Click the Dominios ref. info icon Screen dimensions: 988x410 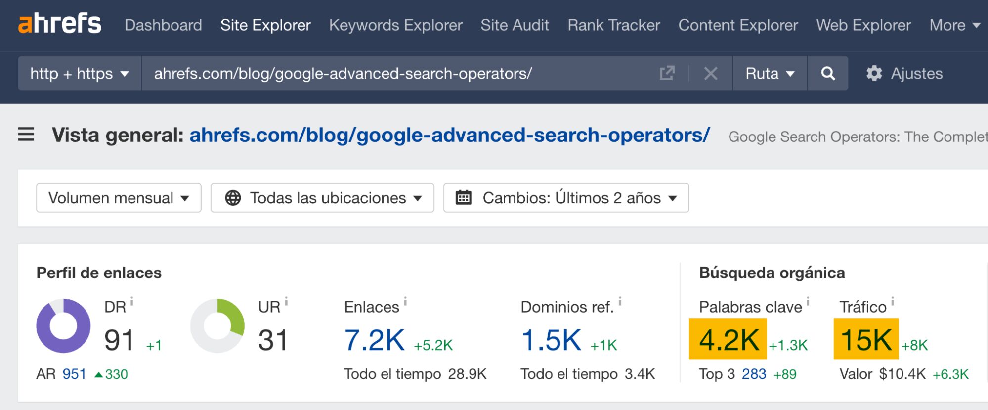coord(620,301)
